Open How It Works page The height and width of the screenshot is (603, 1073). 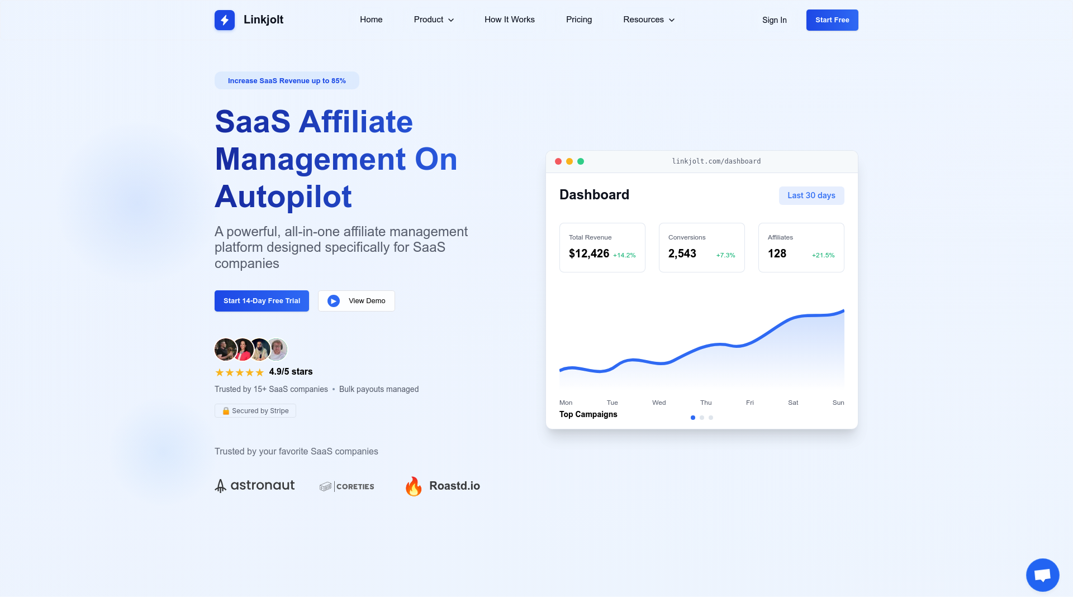pyautogui.click(x=510, y=20)
